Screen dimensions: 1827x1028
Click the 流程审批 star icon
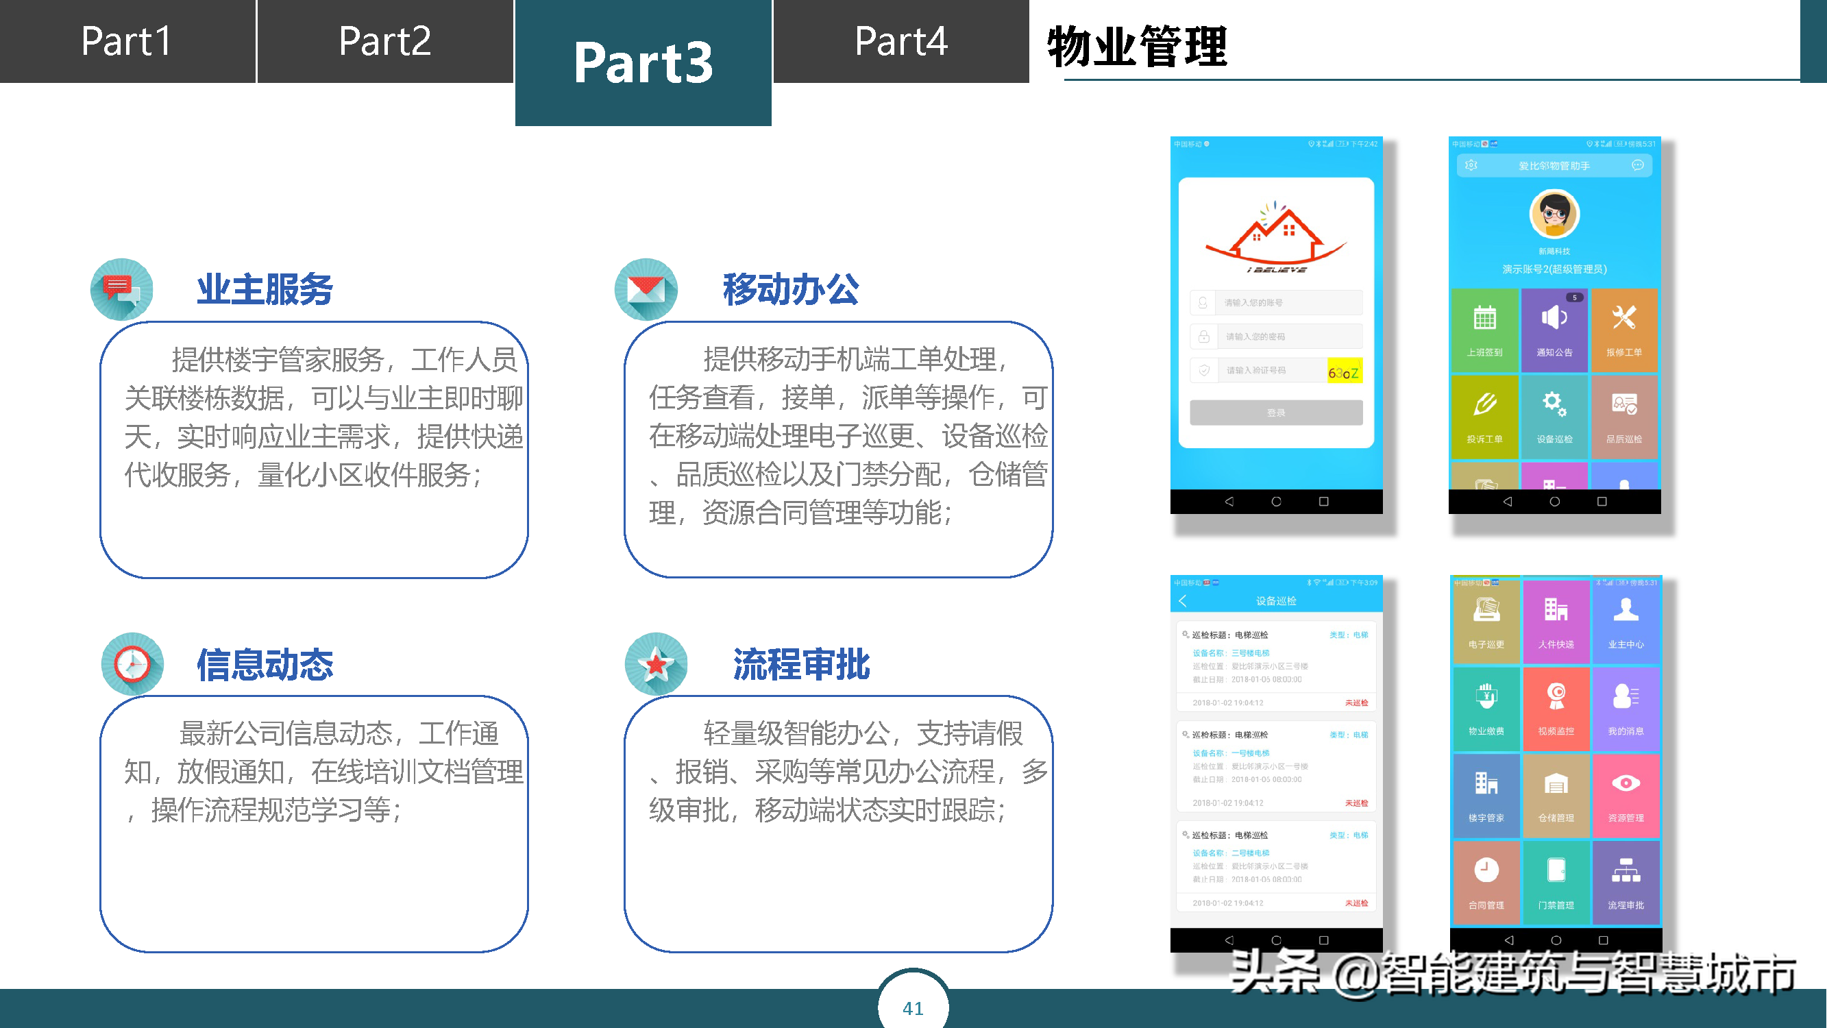[x=656, y=664]
